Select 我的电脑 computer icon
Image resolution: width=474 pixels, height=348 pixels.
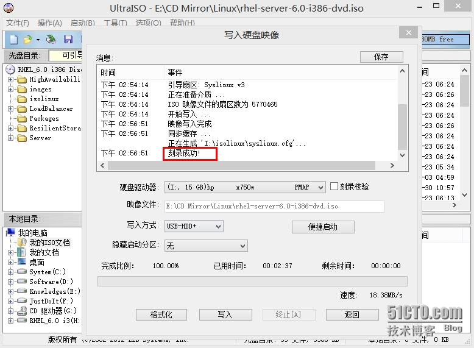[11, 232]
